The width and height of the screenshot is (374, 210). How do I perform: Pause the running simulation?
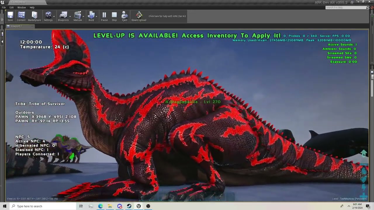pos(104,16)
